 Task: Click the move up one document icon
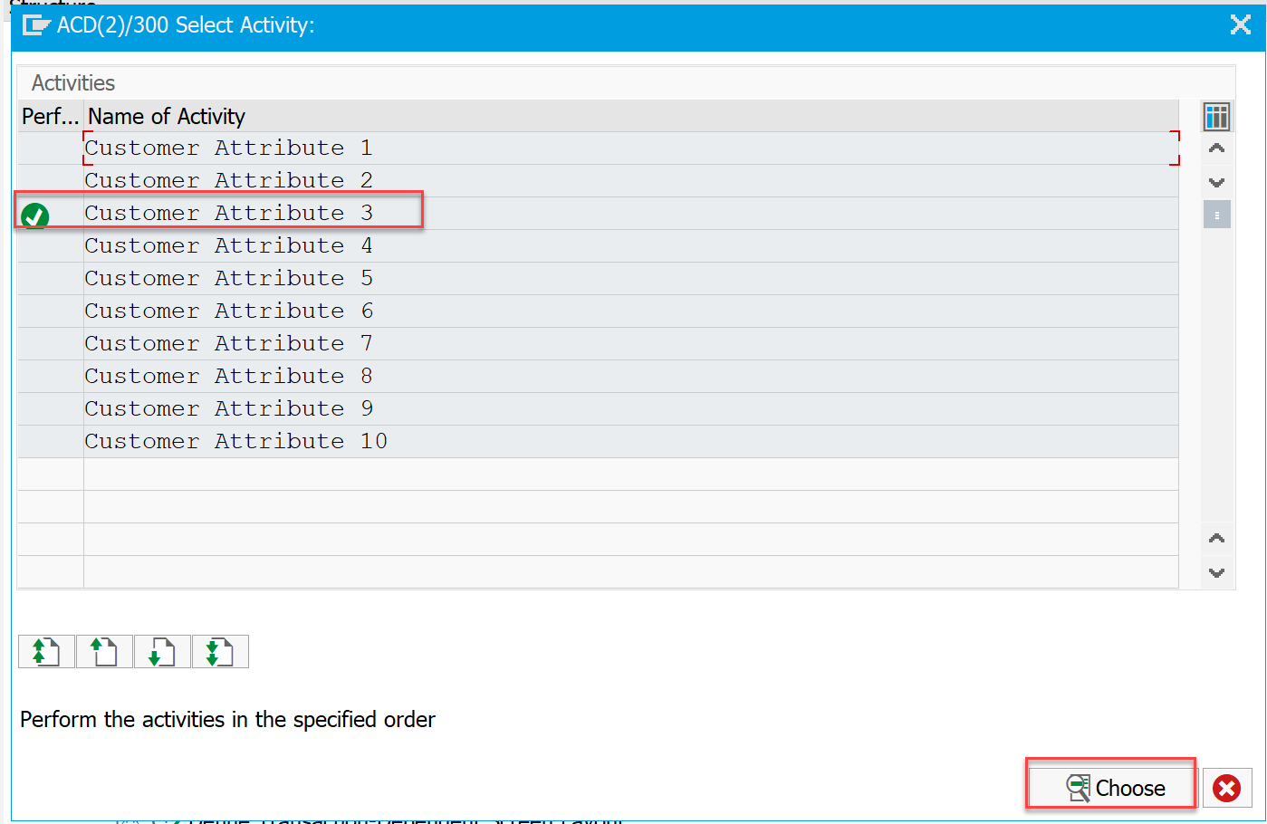coord(104,651)
